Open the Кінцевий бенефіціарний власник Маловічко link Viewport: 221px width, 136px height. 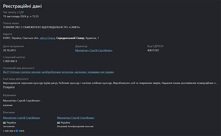[x=76, y=118]
